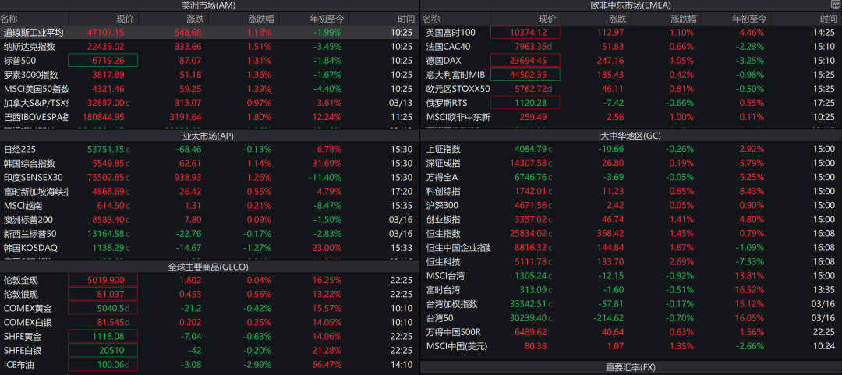The image size is (842, 375).
Task: Select the 全球主要商品(GLCO) section header
Action: [208, 266]
